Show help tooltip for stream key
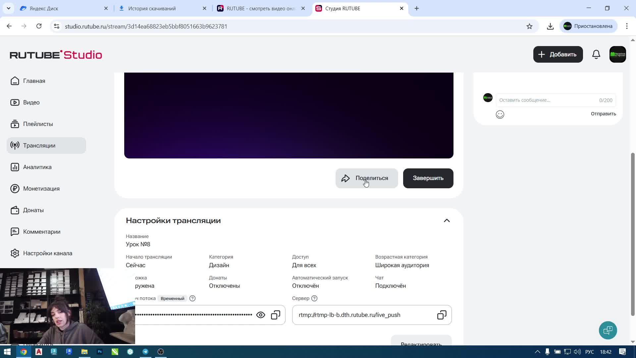This screenshot has height=358, width=636. 192,298
